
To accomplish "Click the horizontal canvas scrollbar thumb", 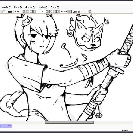I will pyautogui.click(x=69, y=122).
